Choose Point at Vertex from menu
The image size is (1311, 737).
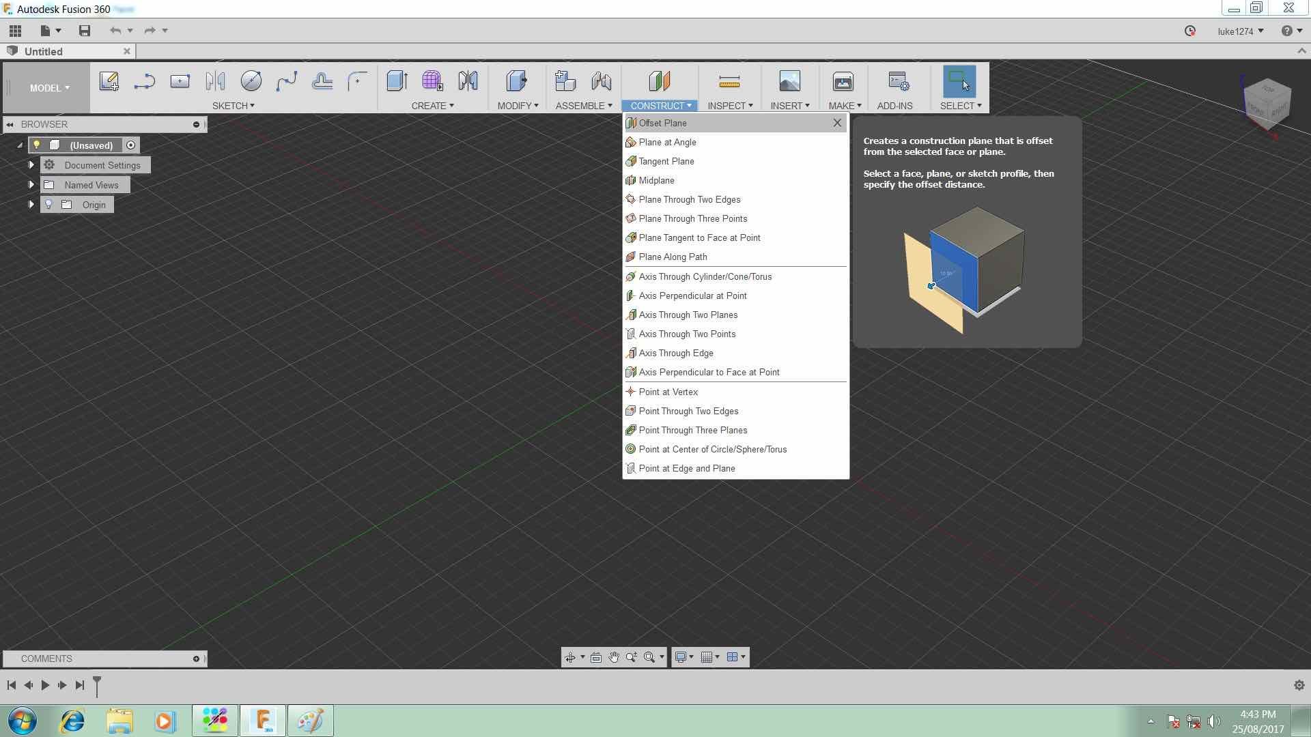[735, 392]
